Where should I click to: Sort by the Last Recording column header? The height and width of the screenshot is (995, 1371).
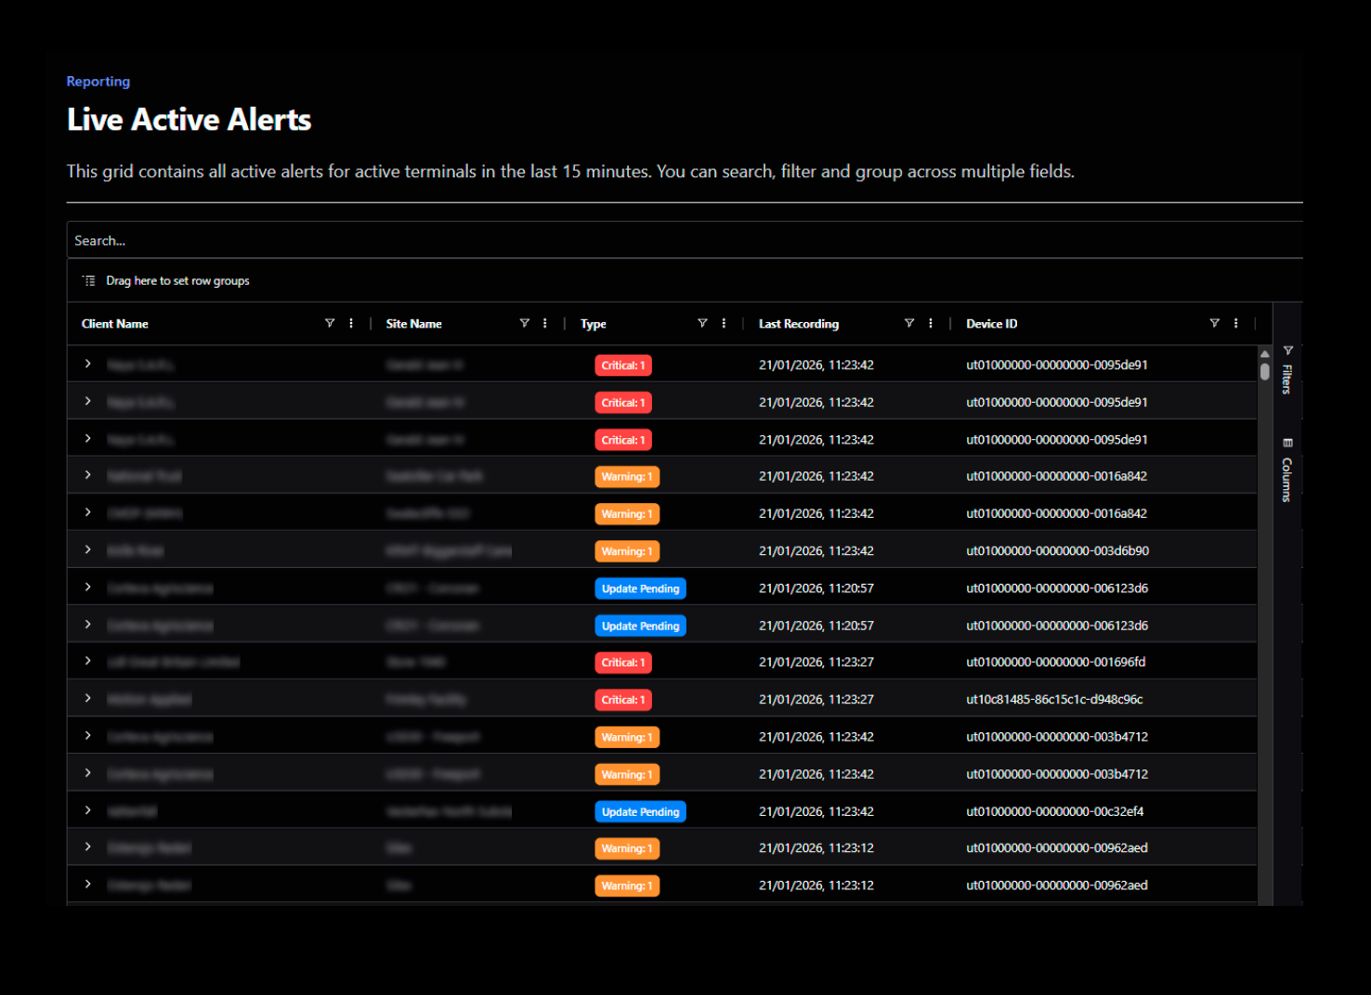point(799,324)
